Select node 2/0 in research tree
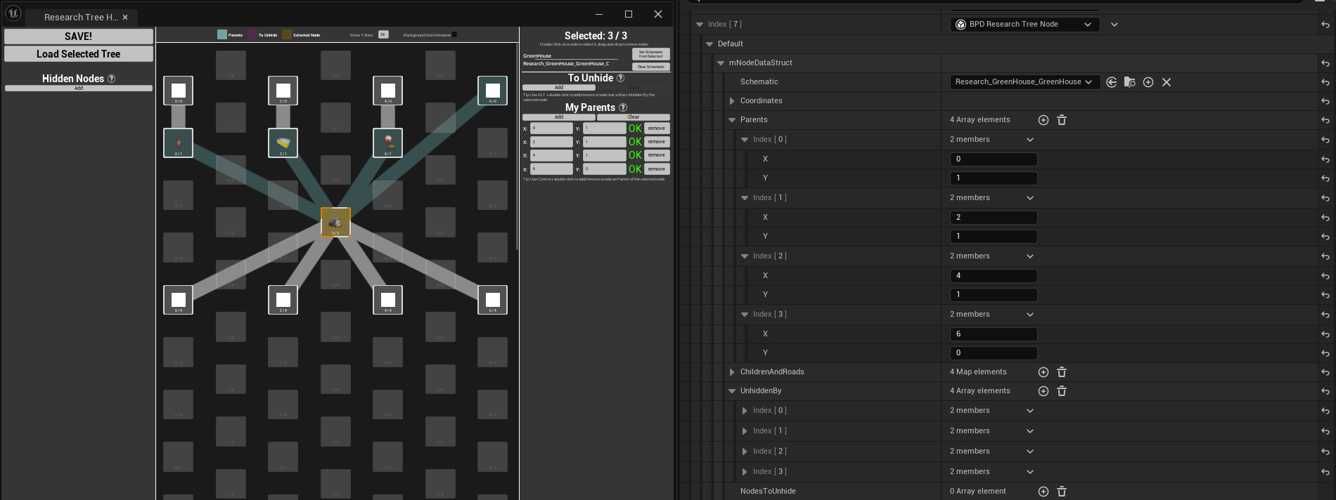This screenshot has width=1336, height=500. tap(283, 91)
